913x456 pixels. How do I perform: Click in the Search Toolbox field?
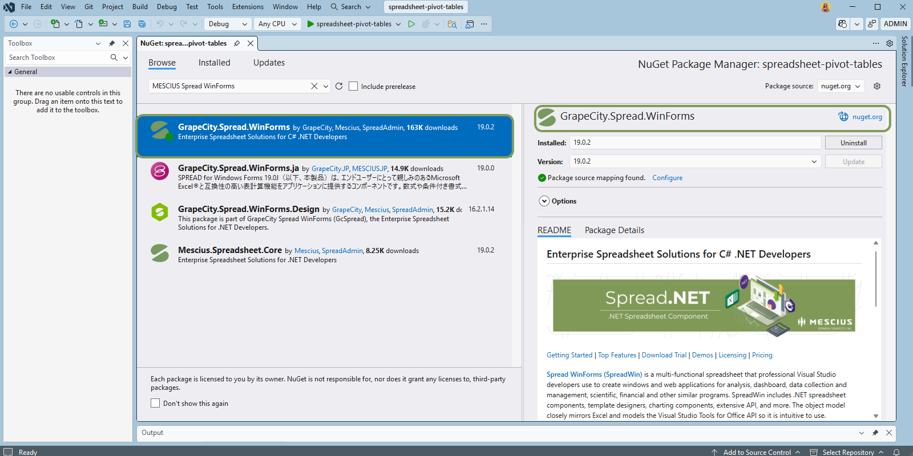point(57,58)
